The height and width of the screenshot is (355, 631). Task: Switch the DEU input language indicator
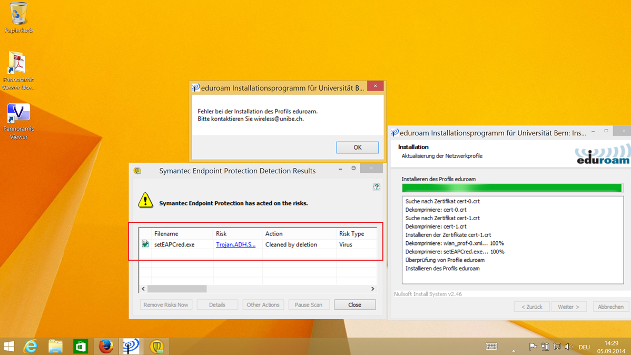[584, 347]
